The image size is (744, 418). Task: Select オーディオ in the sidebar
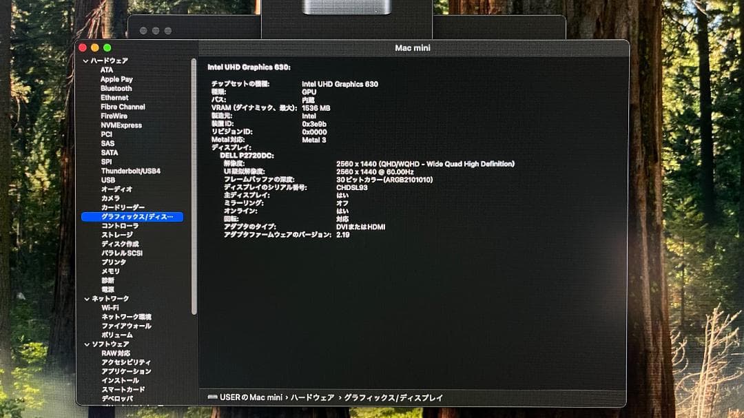(116, 189)
